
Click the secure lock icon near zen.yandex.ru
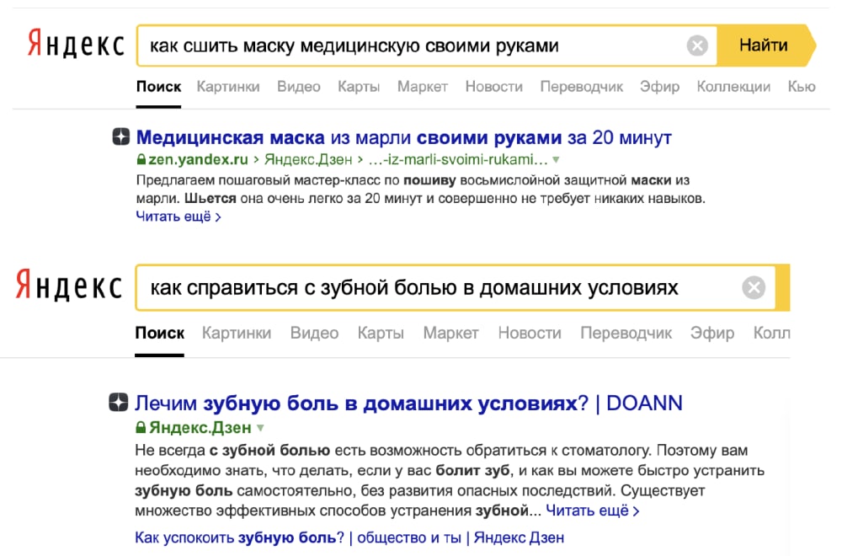point(141,158)
